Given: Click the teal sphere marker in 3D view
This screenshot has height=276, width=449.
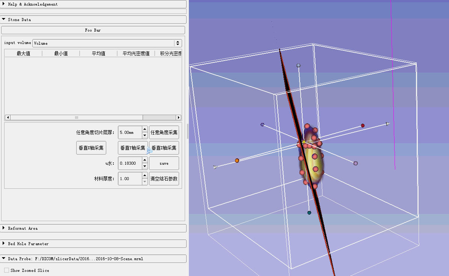Looking at the screenshot, I should pos(309,213).
